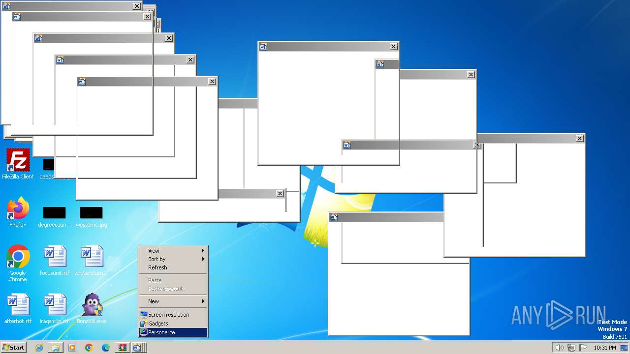Select the degreecoun... image file on desktop
Viewport: 630px width, 354px height.
(55, 217)
